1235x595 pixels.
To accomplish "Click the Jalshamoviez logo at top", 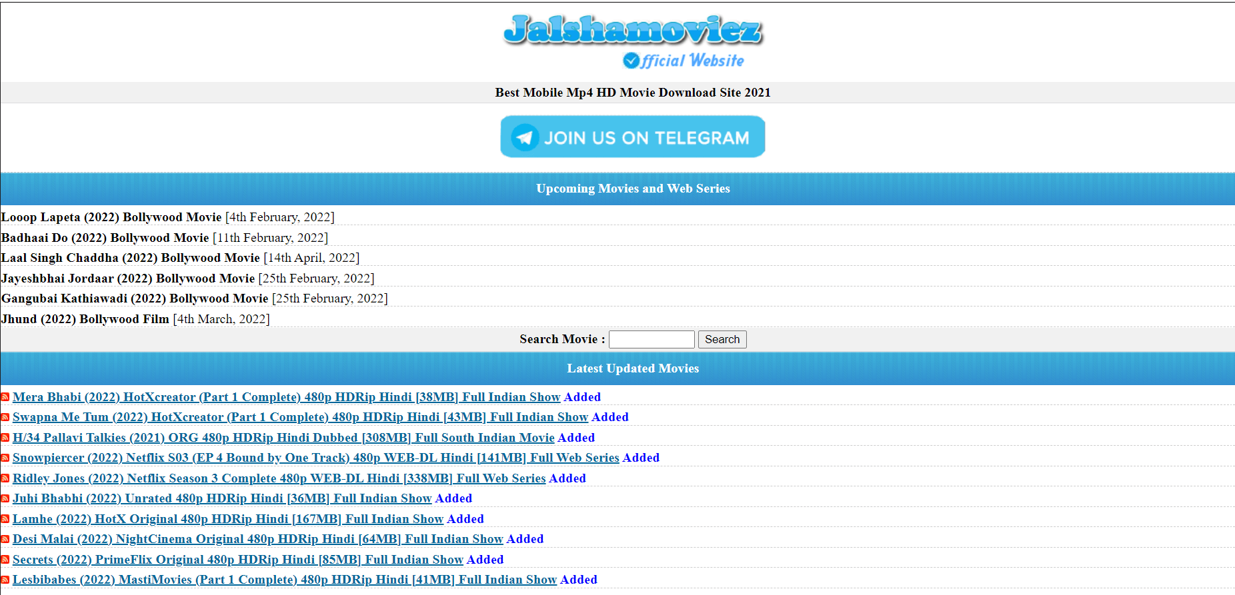I will pos(632,40).
